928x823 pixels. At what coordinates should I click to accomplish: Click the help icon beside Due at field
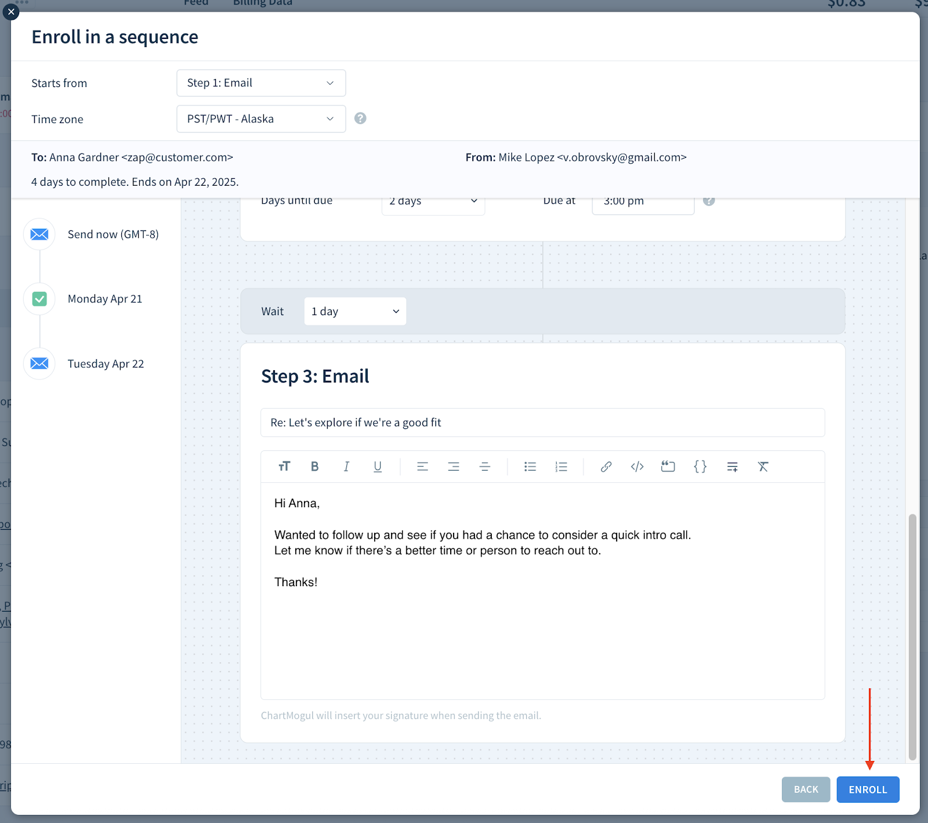709,201
